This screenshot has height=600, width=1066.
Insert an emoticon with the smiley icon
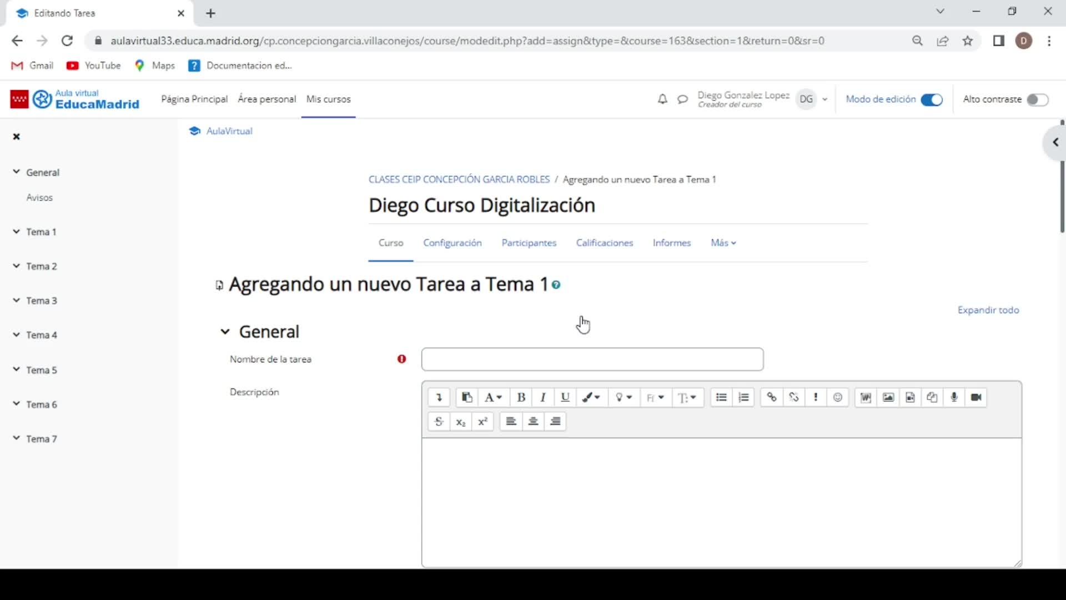[838, 397]
